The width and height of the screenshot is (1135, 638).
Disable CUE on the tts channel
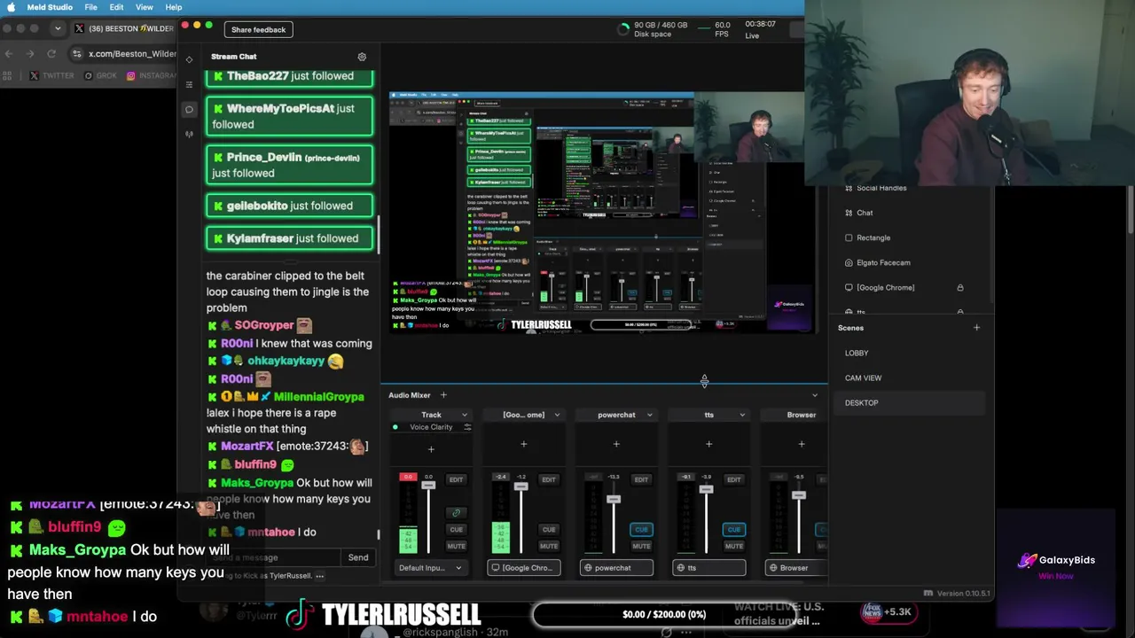(x=733, y=529)
